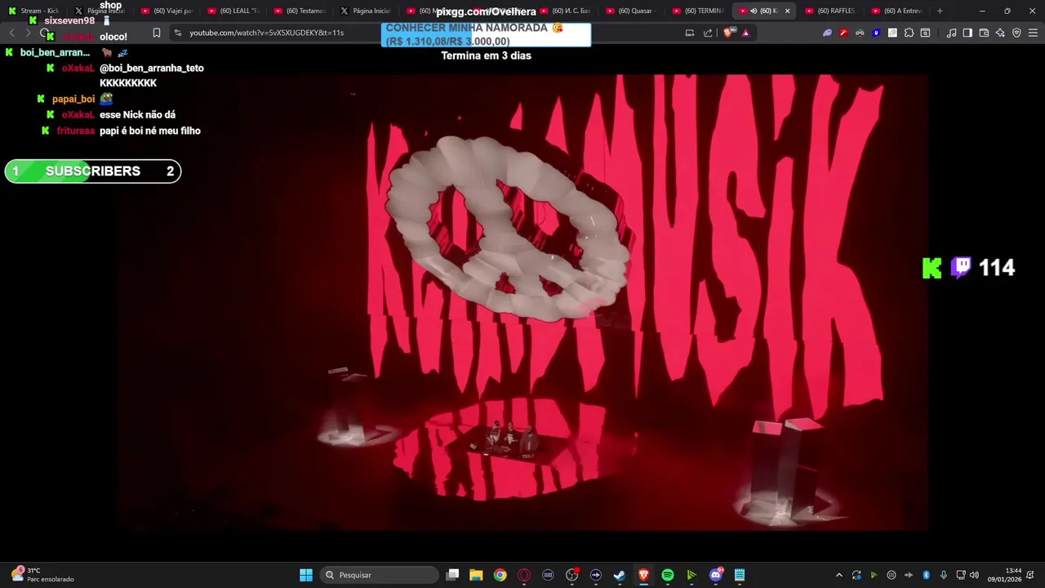Switch to the 'Stream - Kick' tab

(x=33, y=11)
